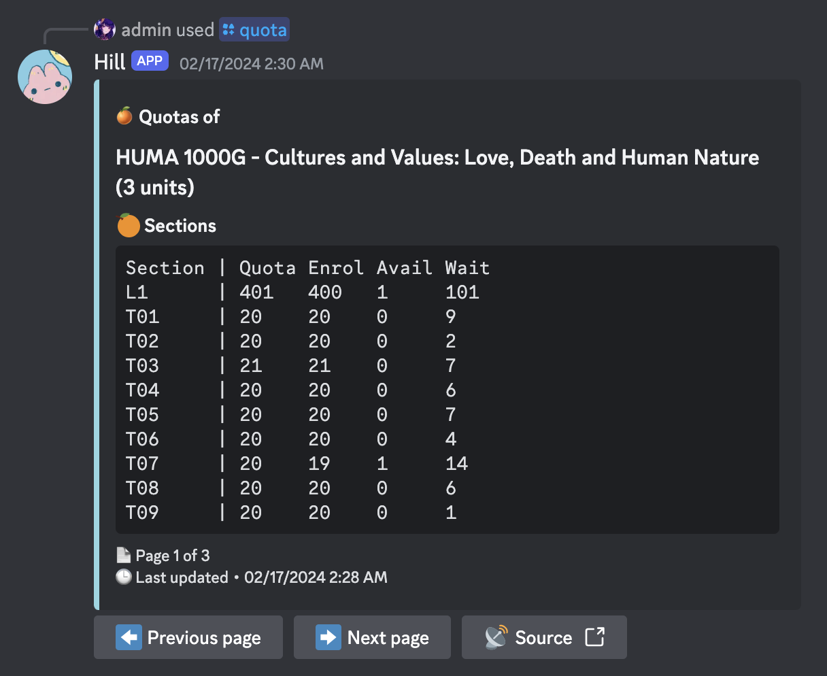Click the right arrow icon on Next page

point(328,637)
